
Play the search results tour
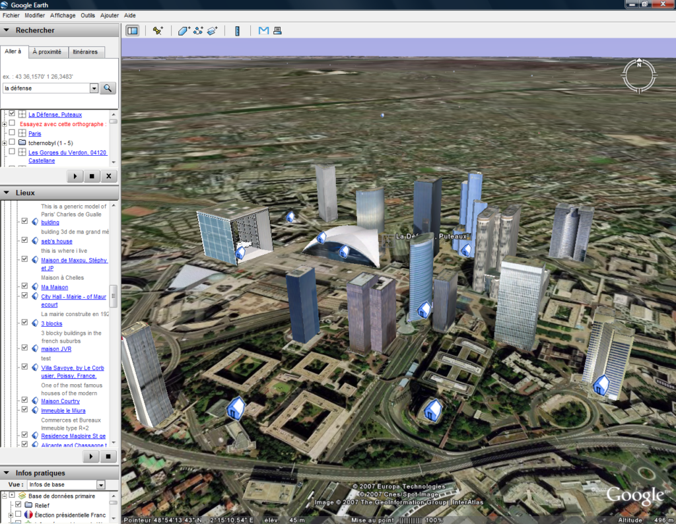coord(75,176)
